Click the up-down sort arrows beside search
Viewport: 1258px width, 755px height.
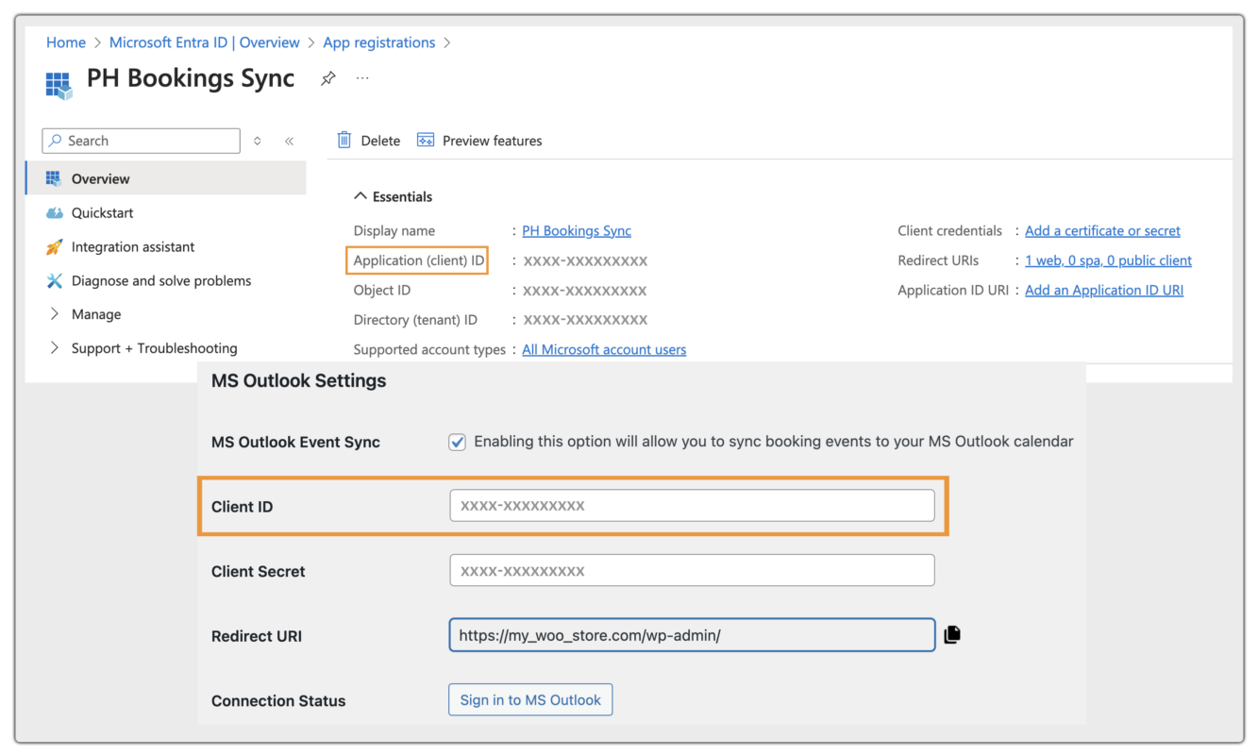click(258, 141)
